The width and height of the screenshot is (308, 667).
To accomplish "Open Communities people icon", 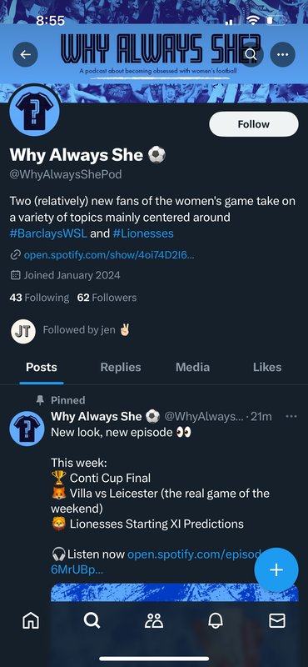I will click(154, 620).
